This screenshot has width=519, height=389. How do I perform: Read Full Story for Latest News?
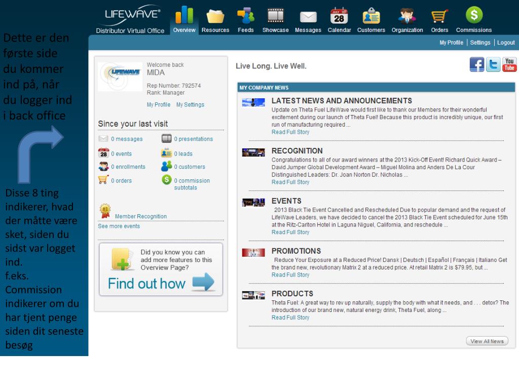coord(290,132)
